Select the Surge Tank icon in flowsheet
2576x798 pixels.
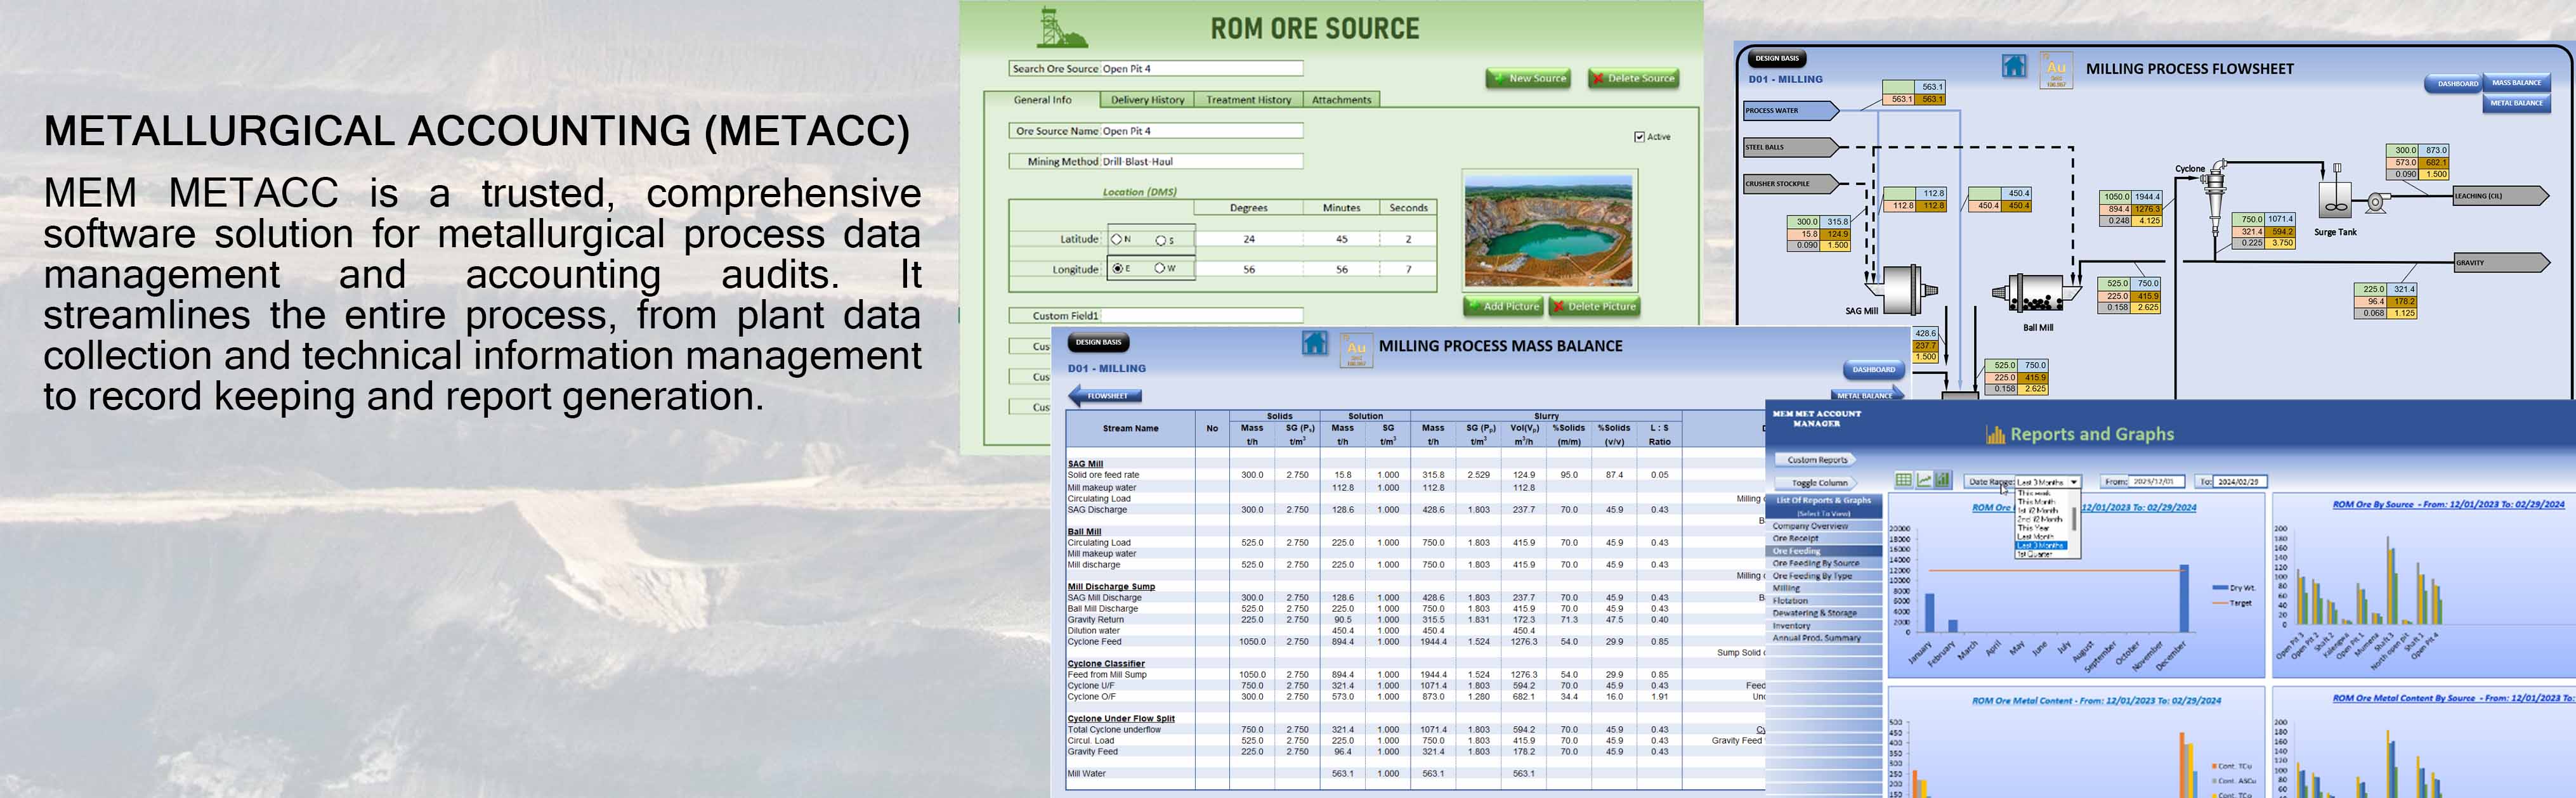click(2335, 190)
